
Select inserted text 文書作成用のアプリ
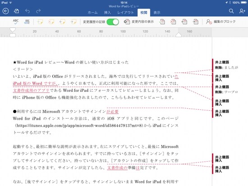pos(31,91)
